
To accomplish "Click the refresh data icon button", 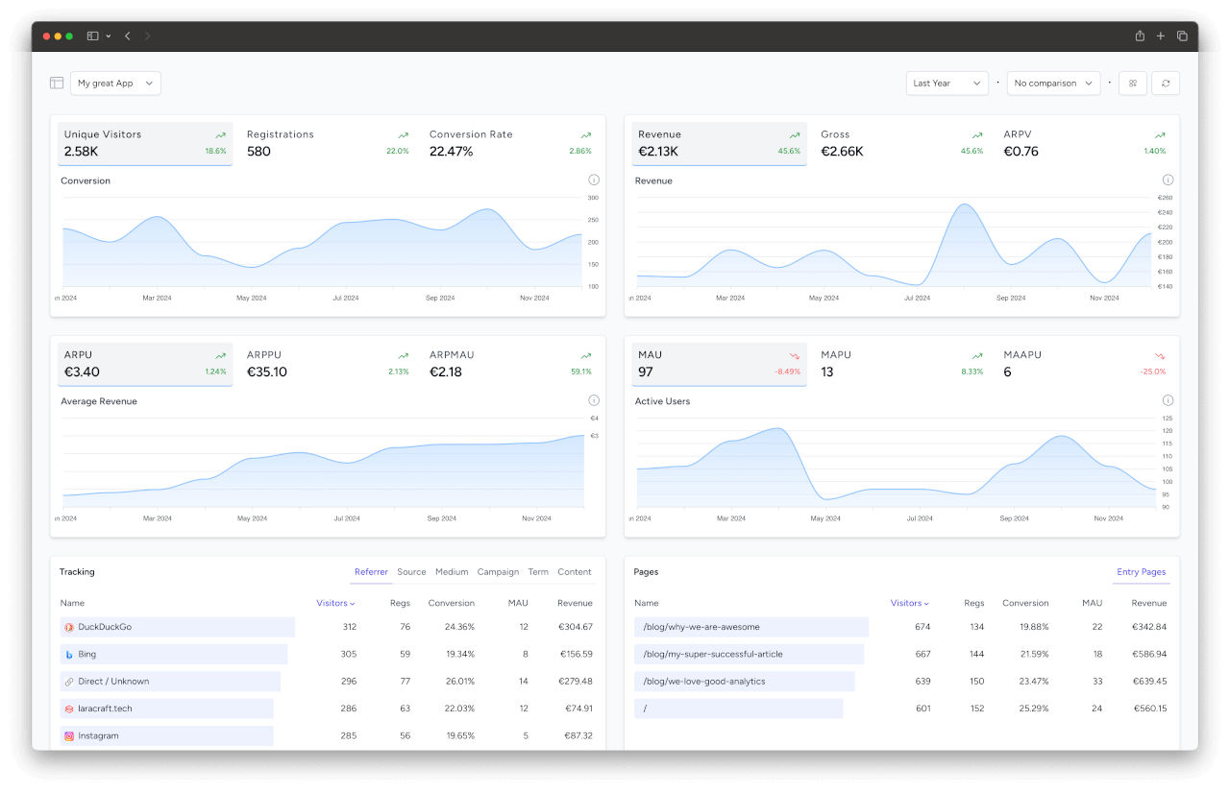I will click(x=1166, y=84).
